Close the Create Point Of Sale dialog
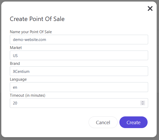Image resolution: width=159 pixels, height=140 pixels. [150, 9]
